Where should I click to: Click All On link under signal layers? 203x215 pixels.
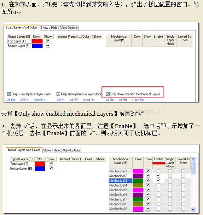click(x=11, y=100)
